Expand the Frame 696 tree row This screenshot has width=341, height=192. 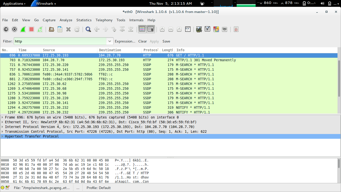(x=2, y=117)
